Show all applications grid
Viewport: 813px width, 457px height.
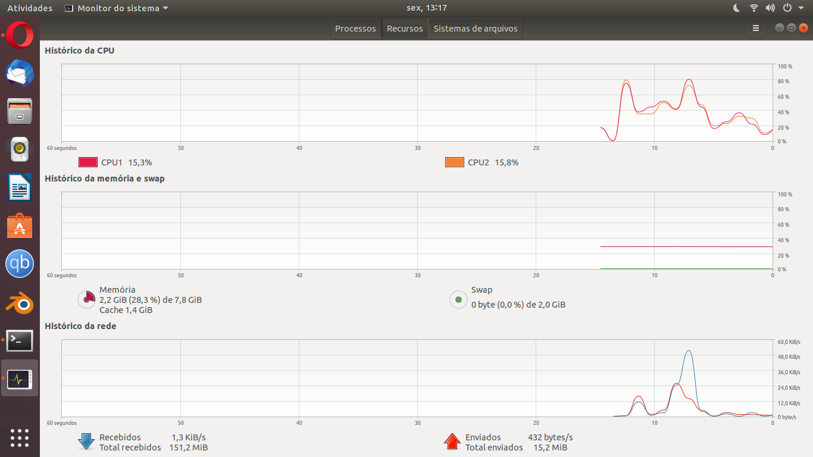pyautogui.click(x=20, y=437)
